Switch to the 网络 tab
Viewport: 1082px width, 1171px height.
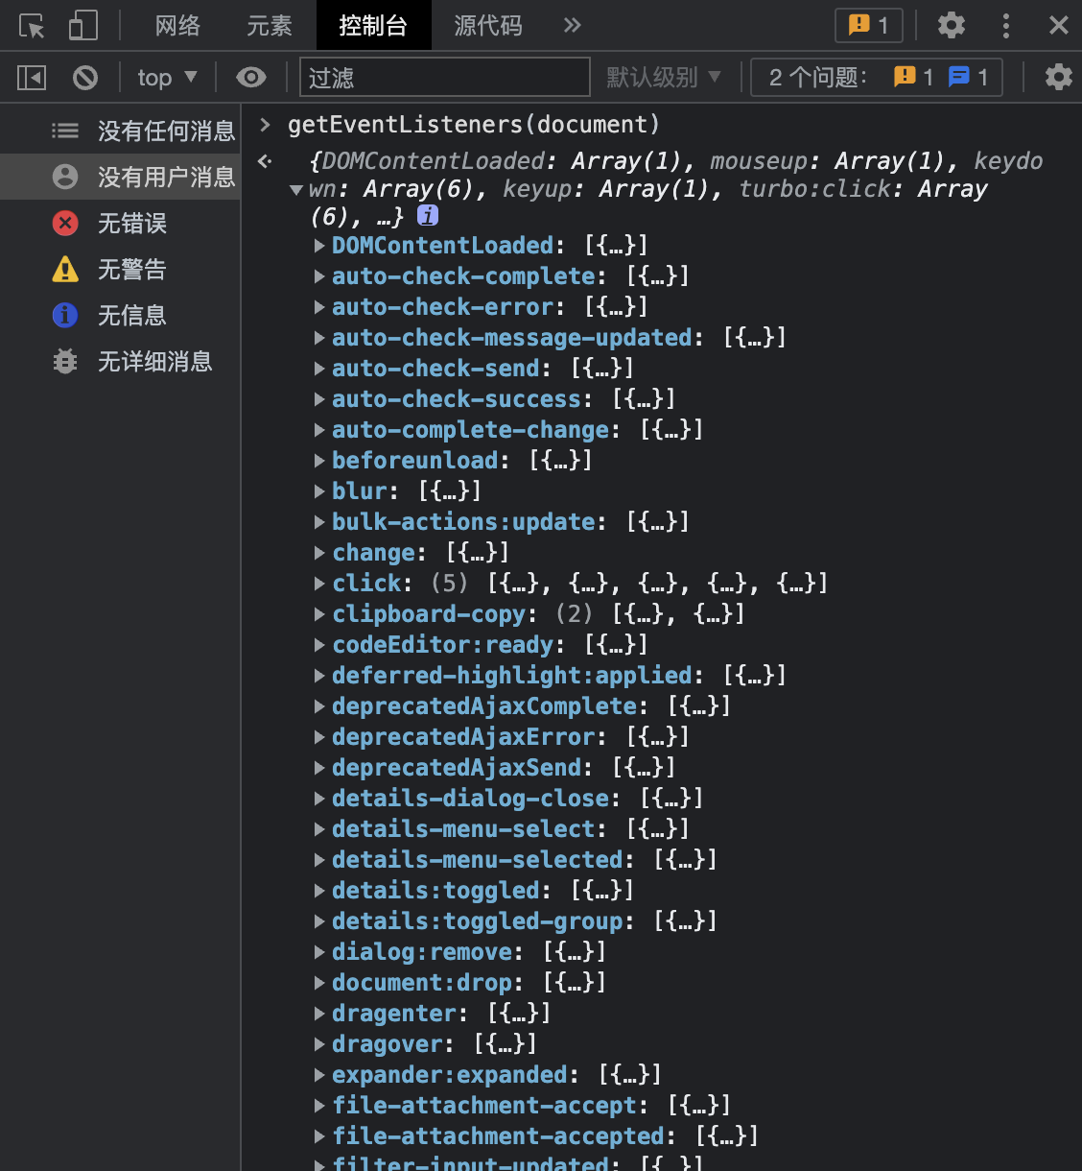[x=178, y=25]
